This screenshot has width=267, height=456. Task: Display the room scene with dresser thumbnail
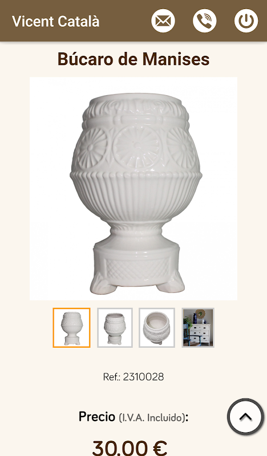pos(198,328)
